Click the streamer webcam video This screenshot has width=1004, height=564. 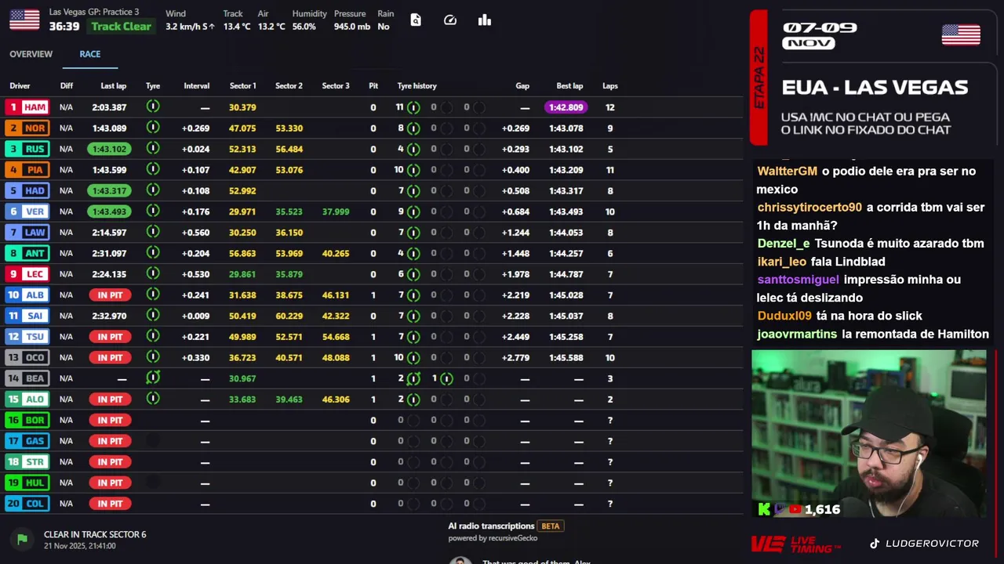tap(869, 433)
